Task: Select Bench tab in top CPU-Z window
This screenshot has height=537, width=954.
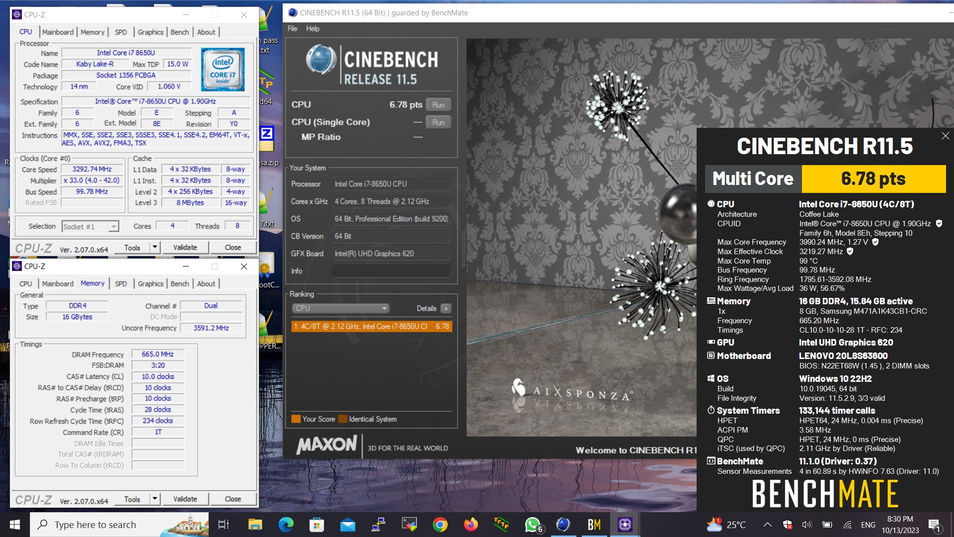Action: tap(179, 32)
